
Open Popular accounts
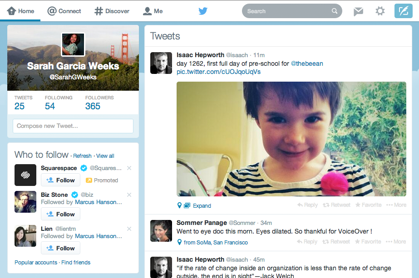[36, 263]
